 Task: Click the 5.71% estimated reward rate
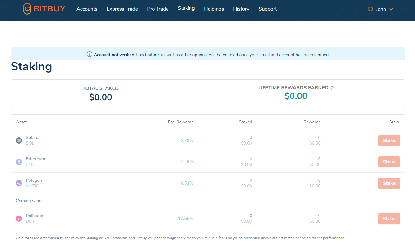pos(187,140)
